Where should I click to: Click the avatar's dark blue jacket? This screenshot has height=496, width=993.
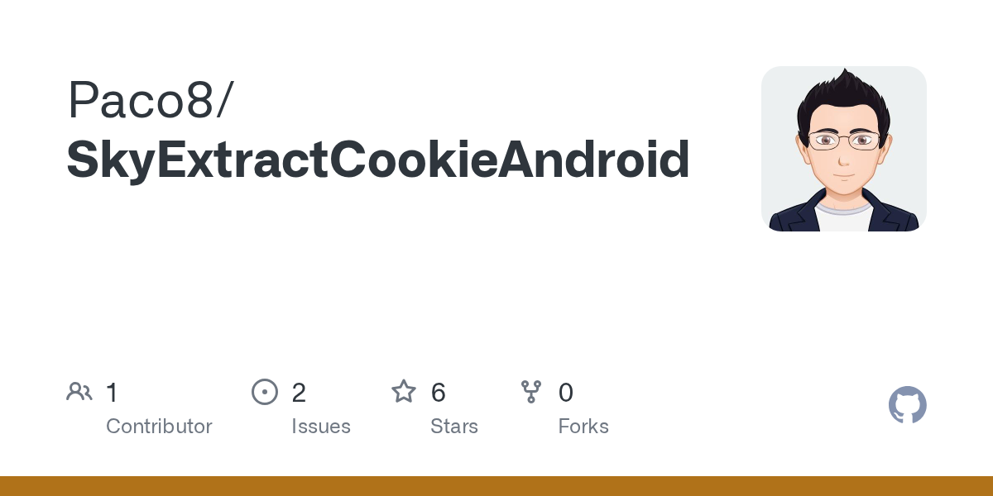pyautogui.click(x=844, y=213)
